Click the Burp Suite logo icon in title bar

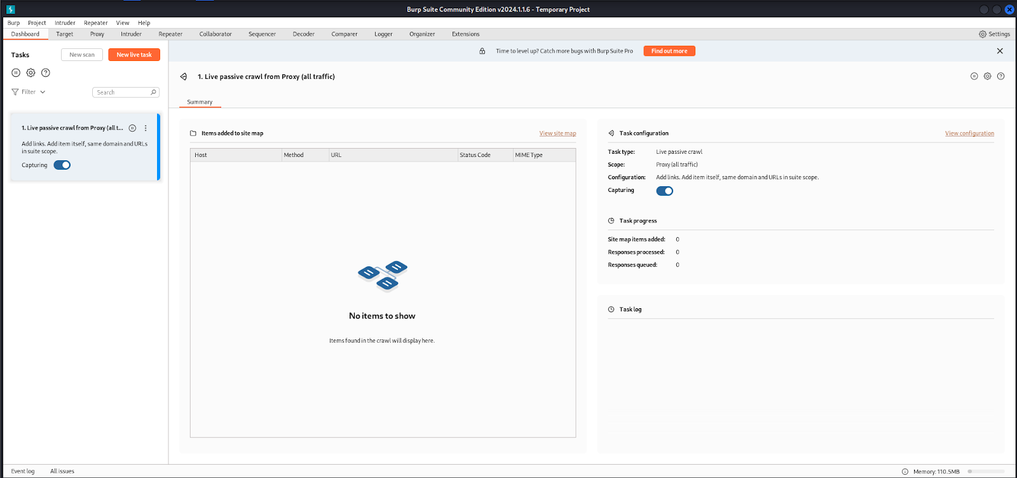[10, 10]
